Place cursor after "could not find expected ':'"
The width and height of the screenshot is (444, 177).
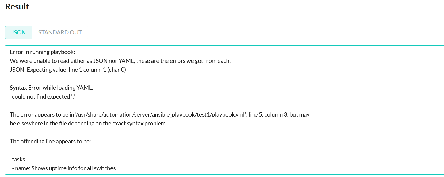pos(75,97)
